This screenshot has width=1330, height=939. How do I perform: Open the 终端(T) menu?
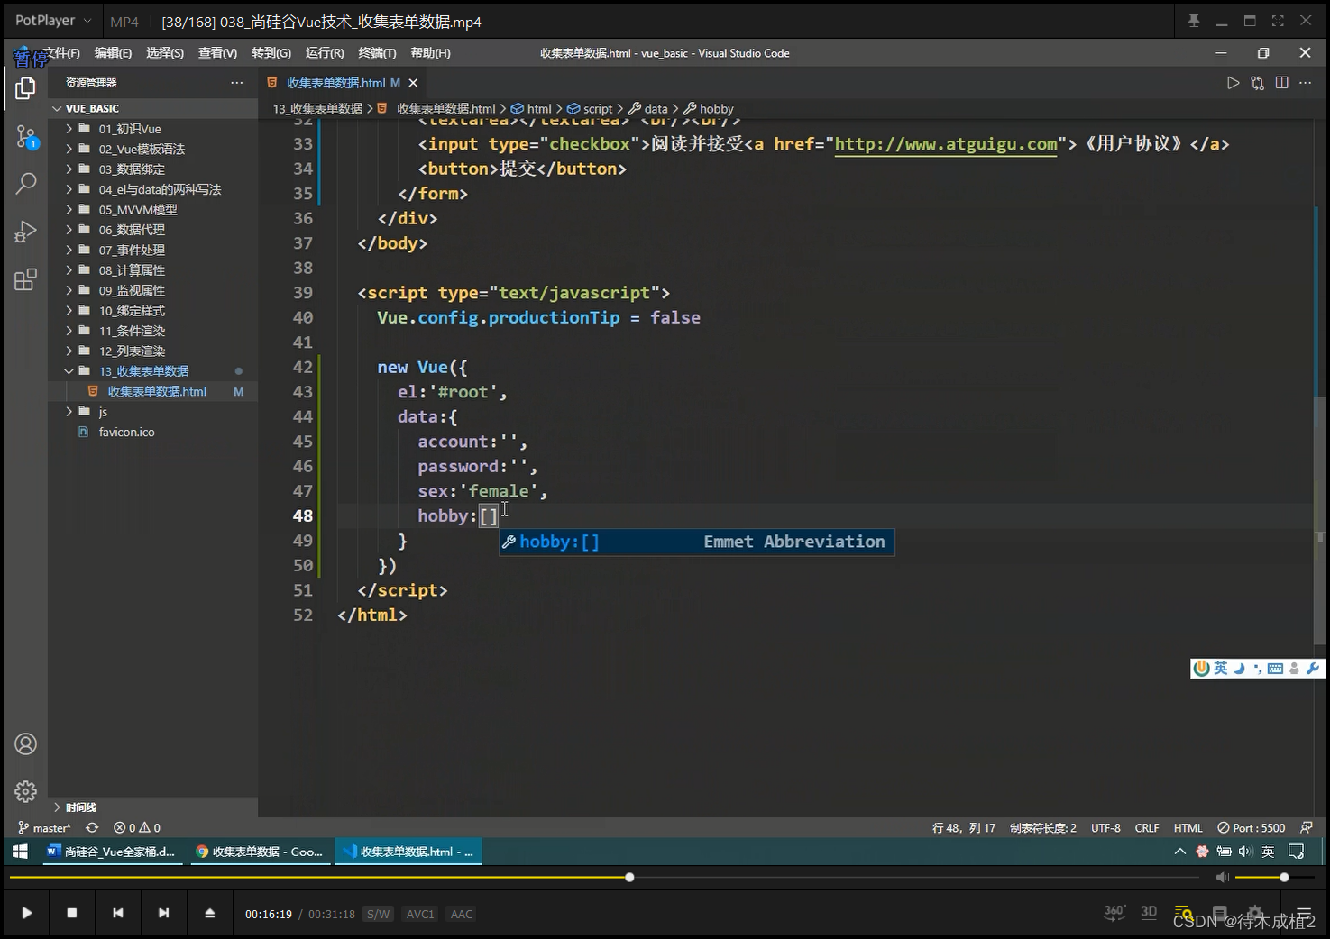(x=377, y=53)
